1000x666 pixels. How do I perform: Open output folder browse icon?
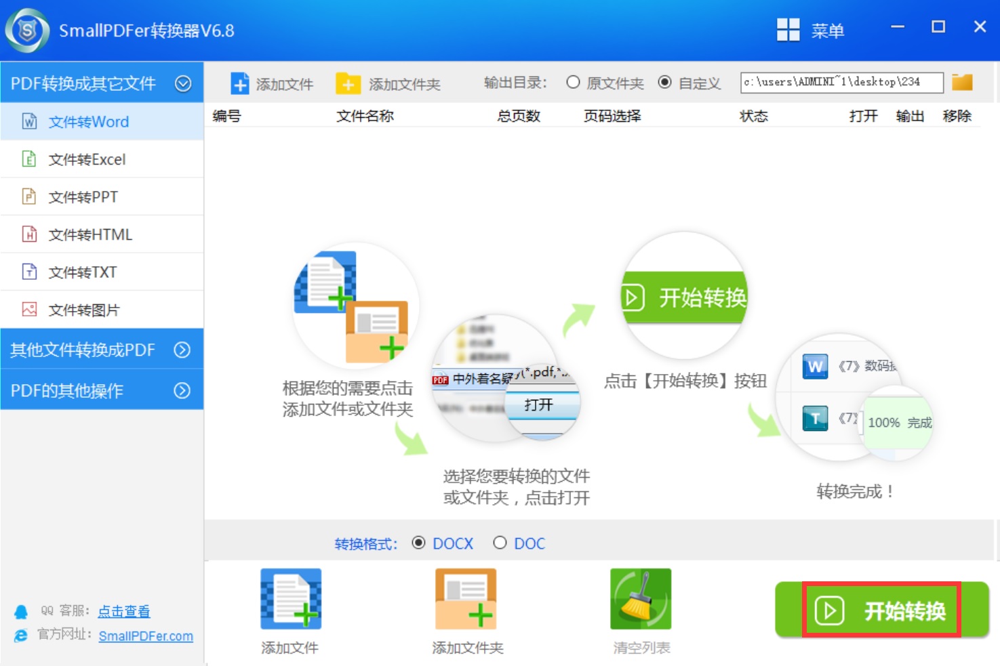click(962, 83)
